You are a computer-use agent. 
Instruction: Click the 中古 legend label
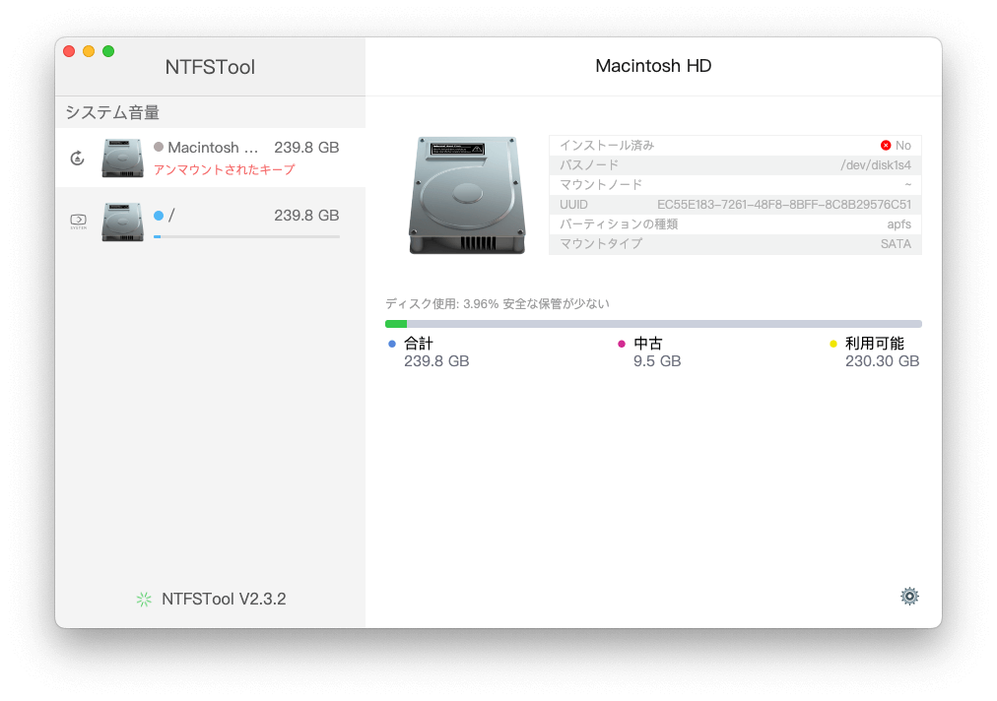pyautogui.click(x=648, y=344)
